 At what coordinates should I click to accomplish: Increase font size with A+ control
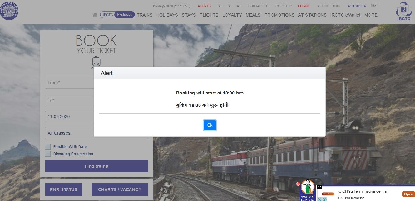tap(239, 6)
